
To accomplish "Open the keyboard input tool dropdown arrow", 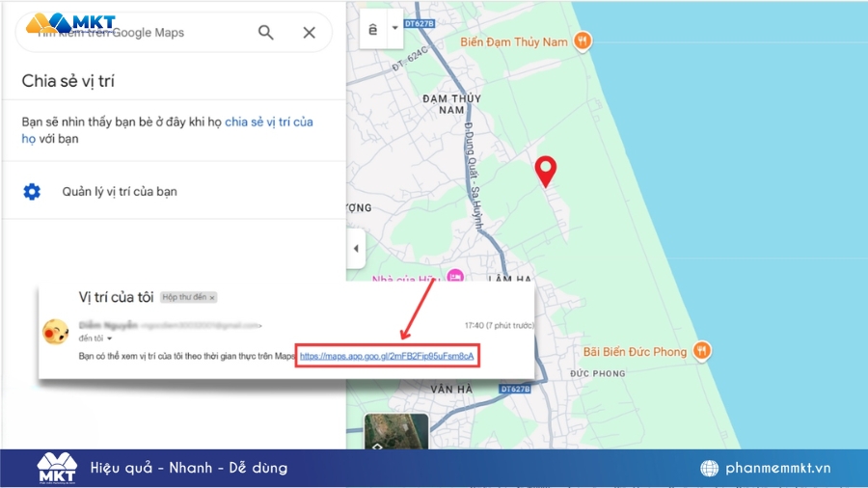I will [x=394, y=28].
